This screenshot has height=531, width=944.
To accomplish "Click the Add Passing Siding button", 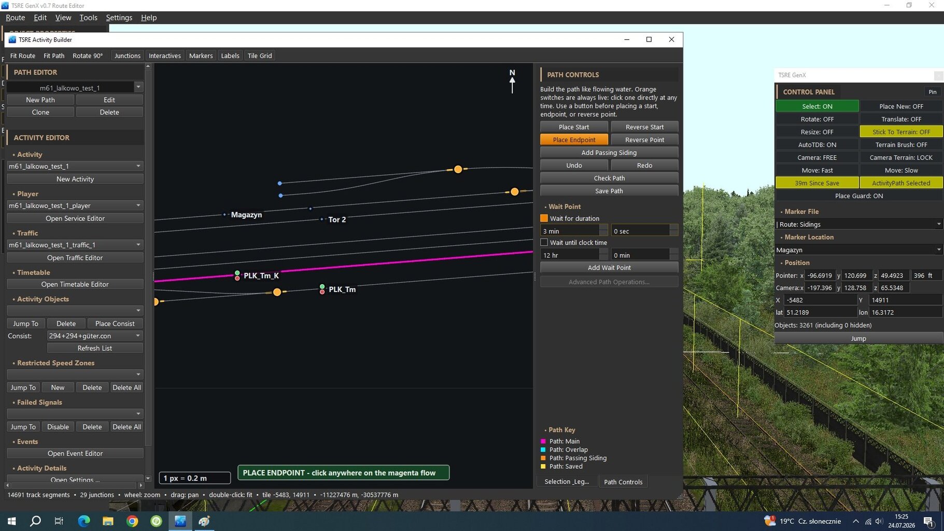I will coord(609,152).
